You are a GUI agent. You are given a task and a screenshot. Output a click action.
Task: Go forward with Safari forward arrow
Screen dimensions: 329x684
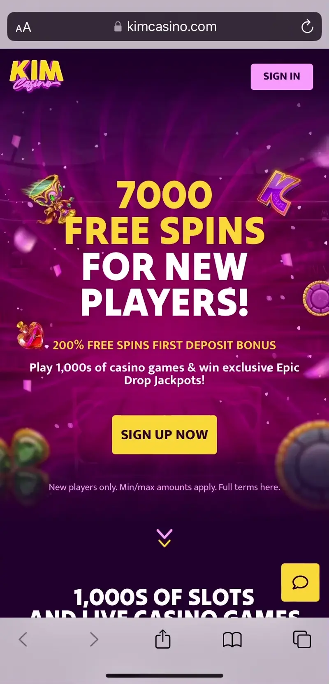(x=94, y=639)
